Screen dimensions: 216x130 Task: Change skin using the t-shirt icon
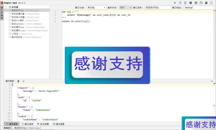point(190,3)
